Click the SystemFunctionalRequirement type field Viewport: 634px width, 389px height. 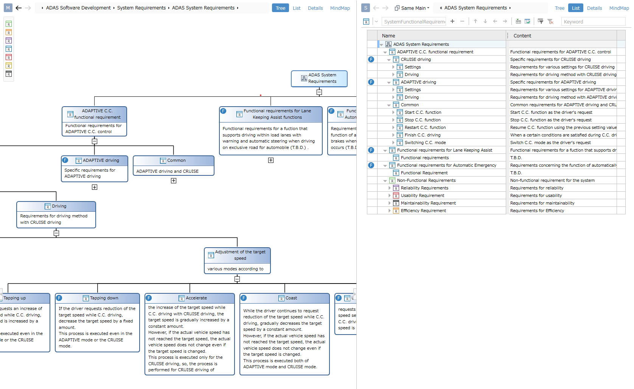coord(414,22)
